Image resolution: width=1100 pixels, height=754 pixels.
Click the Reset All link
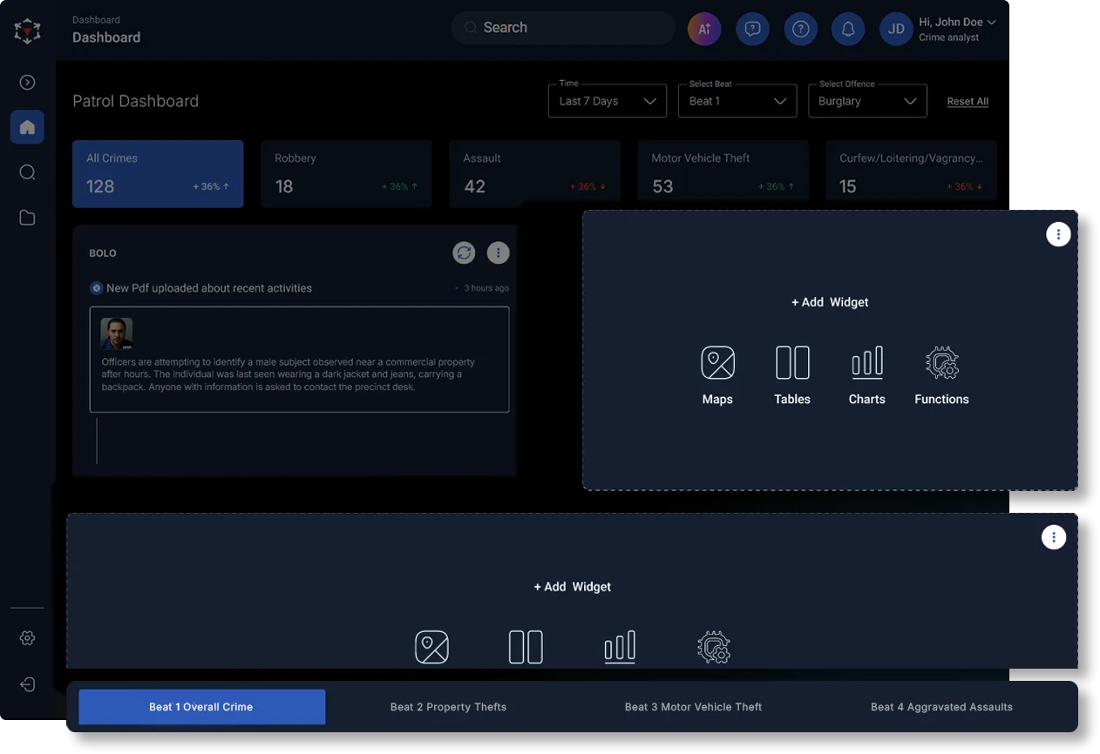pyautogui.click(x=968, y=101)
